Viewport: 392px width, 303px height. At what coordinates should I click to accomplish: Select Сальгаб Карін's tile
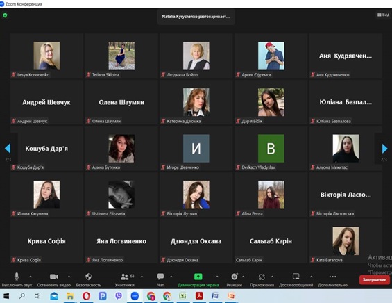point(271,241)
